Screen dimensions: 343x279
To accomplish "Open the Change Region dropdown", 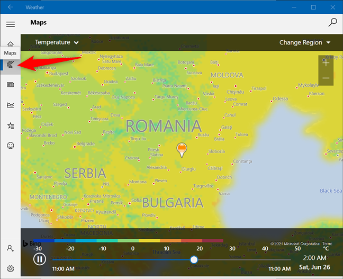I will (305, 42).
